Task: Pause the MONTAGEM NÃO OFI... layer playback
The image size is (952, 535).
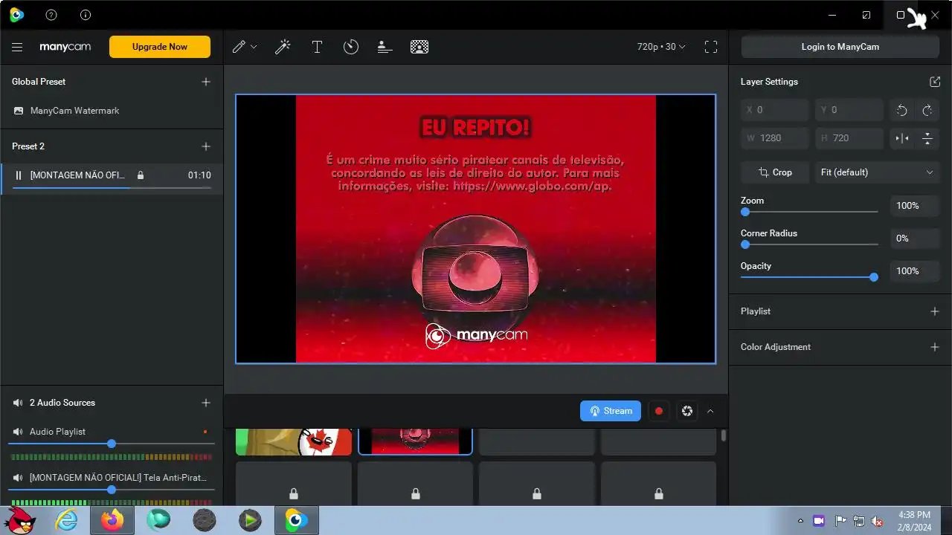Action: pyautogui.click(x=19, y=175)
